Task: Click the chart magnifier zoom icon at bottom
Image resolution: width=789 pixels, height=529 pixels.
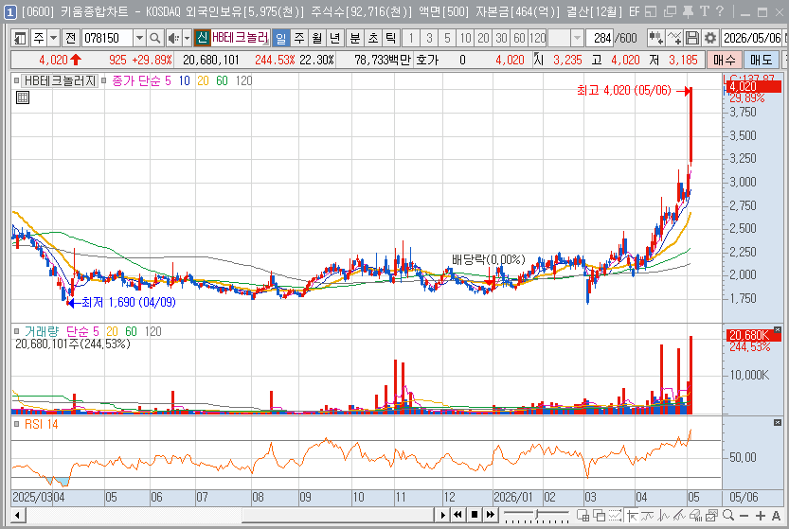Action: point(728,515)
